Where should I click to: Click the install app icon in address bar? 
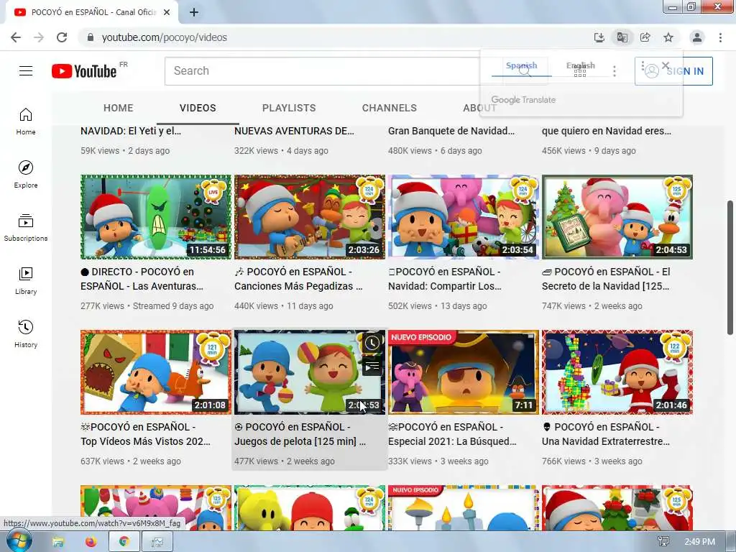599,37
